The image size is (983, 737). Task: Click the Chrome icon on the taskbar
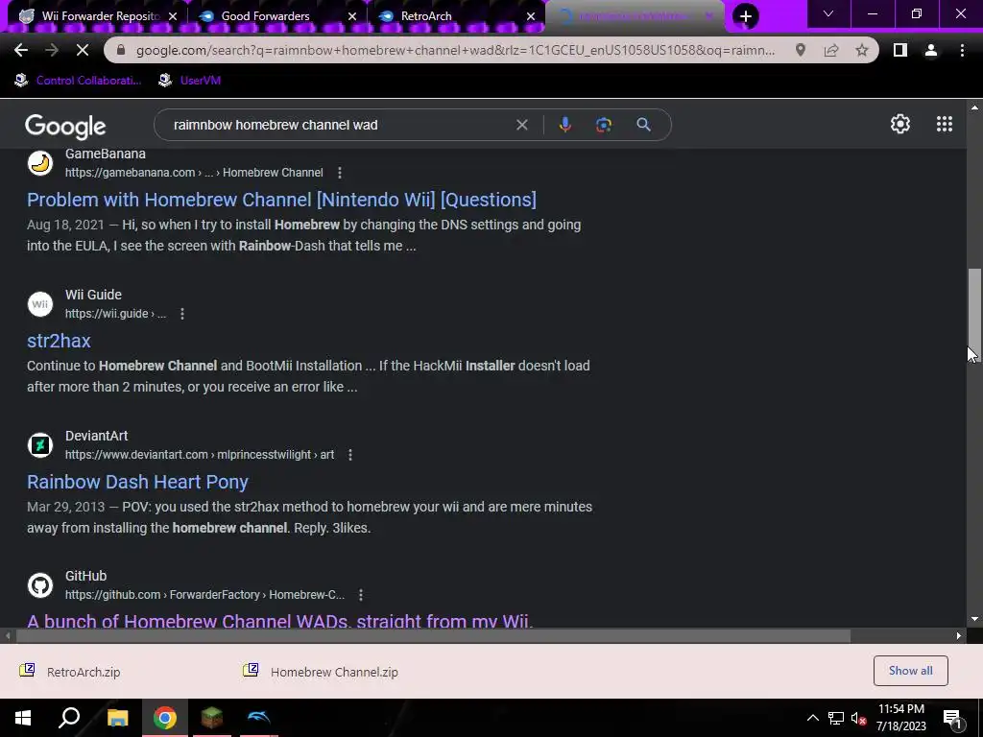coord(165,718)
